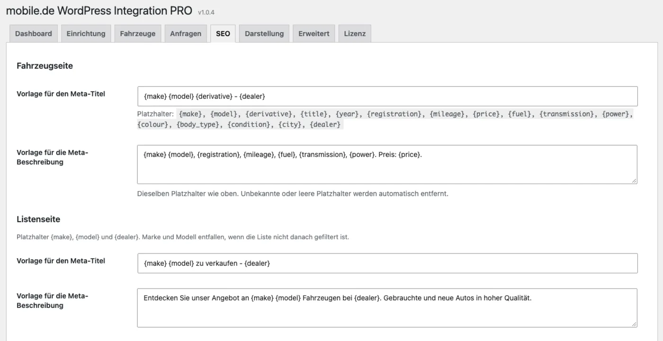Switch to the Dashboard tab
The image size is (663, 341).
point(34,34)
